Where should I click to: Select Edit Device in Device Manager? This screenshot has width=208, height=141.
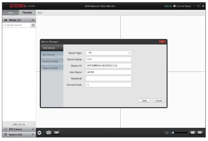pos(52,55)
